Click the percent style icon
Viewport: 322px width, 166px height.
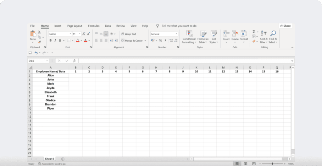coord(160,40)
